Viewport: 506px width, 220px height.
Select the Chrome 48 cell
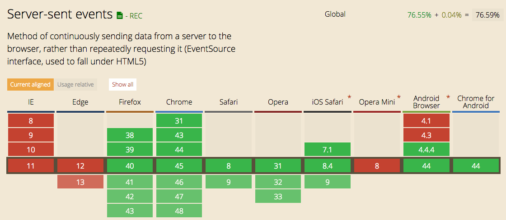(x=179, y=211)
